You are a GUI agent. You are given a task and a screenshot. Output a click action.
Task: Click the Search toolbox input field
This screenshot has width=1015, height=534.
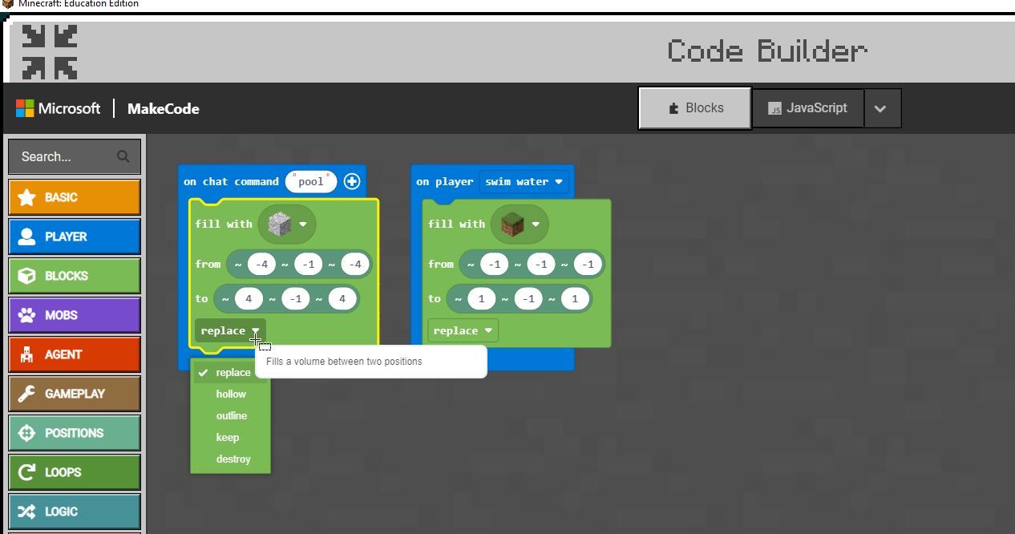(x=64, y=157)
